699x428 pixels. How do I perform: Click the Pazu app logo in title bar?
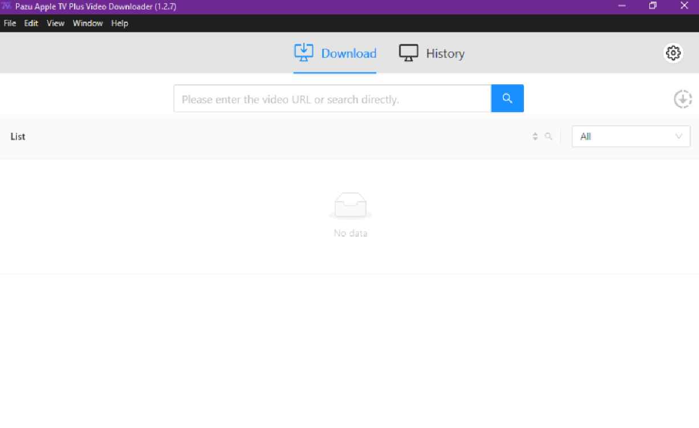point(7,6)
